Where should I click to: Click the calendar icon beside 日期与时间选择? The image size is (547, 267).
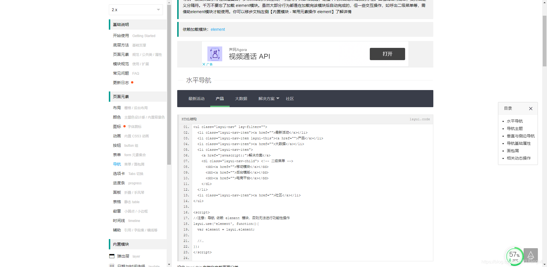point(112,265)
